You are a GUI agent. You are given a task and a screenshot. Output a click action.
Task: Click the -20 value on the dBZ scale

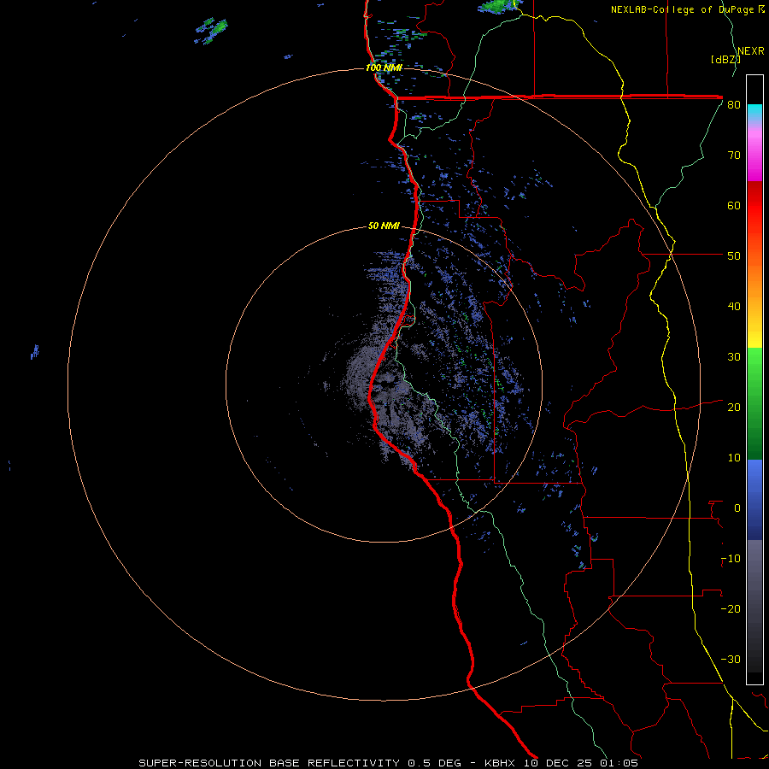[731, 609]
